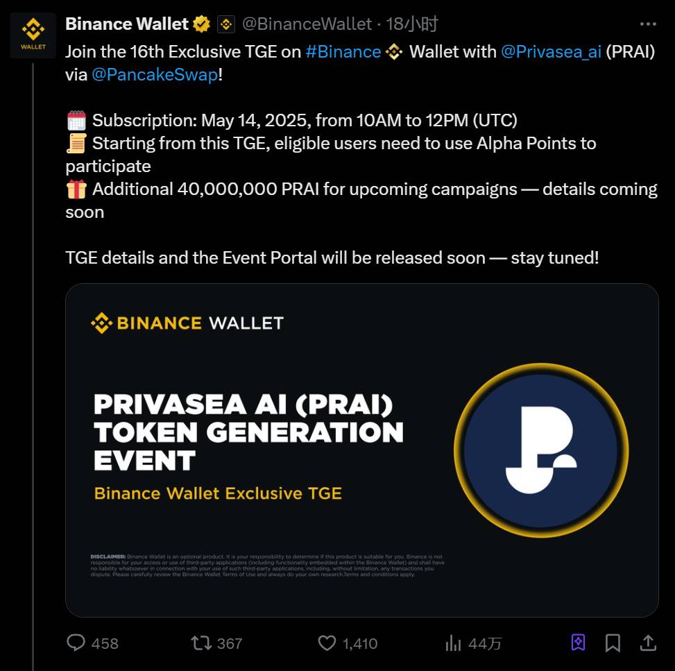The height and width of the screenshot is (671, 675).
Task: Open the PRAI Token Generation Event image
Action: click(x=361, y=450)
